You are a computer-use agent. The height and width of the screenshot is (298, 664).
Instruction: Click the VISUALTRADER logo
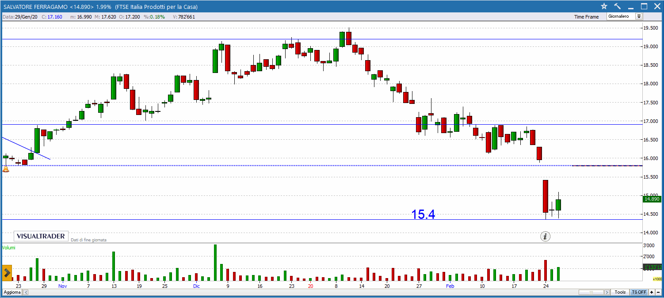41,236
